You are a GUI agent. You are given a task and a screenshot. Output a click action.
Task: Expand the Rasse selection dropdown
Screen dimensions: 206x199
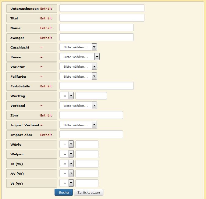[80, 57]
